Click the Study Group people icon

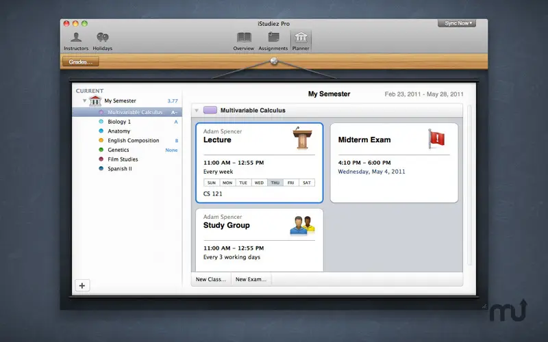coord(302,225)
